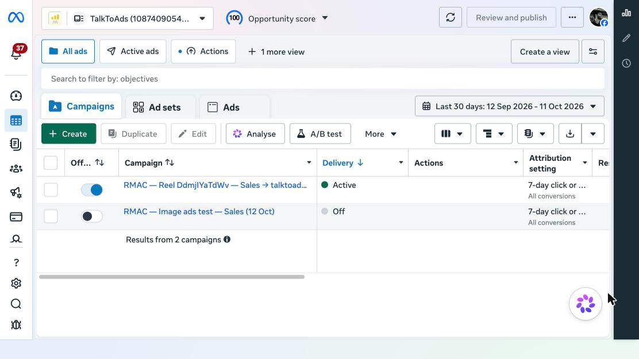Open the TalkToAds account dropdown
The height and width of the screenshot is (359, 639).
point(128,18)
